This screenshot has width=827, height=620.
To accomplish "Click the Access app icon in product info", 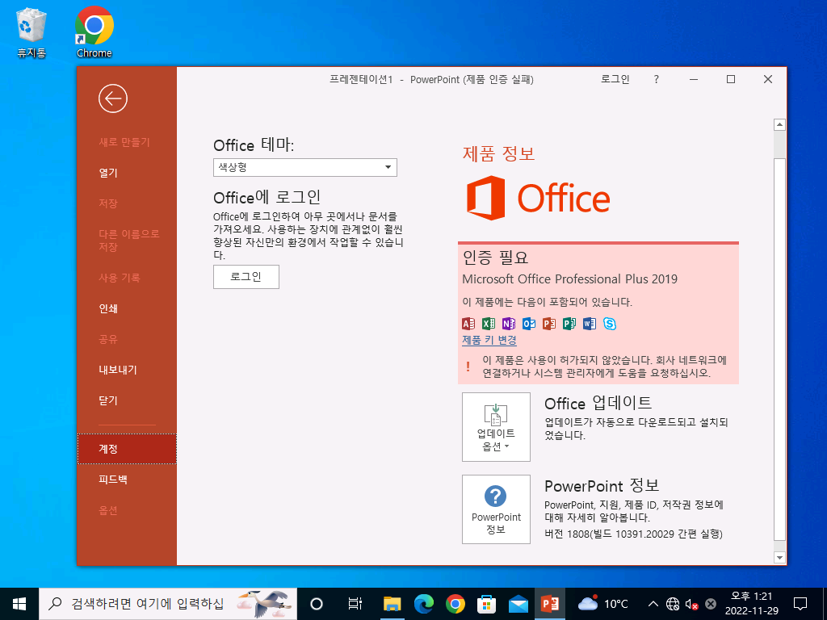I will [x=468, y=323].
